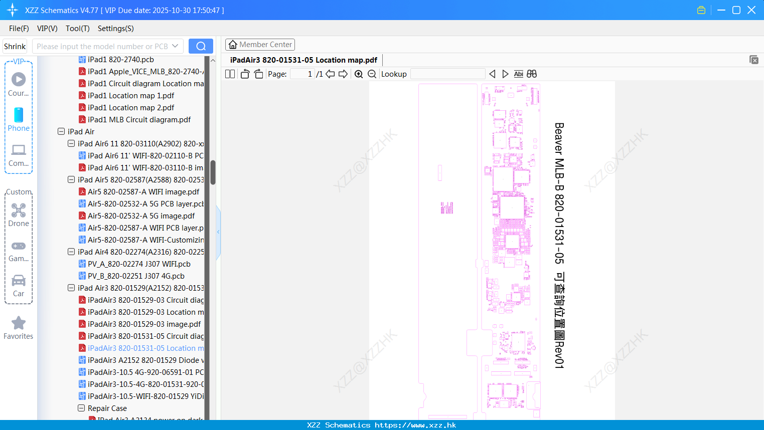Open iPad1 Location map 2.pdf

(x=131, y=108)
